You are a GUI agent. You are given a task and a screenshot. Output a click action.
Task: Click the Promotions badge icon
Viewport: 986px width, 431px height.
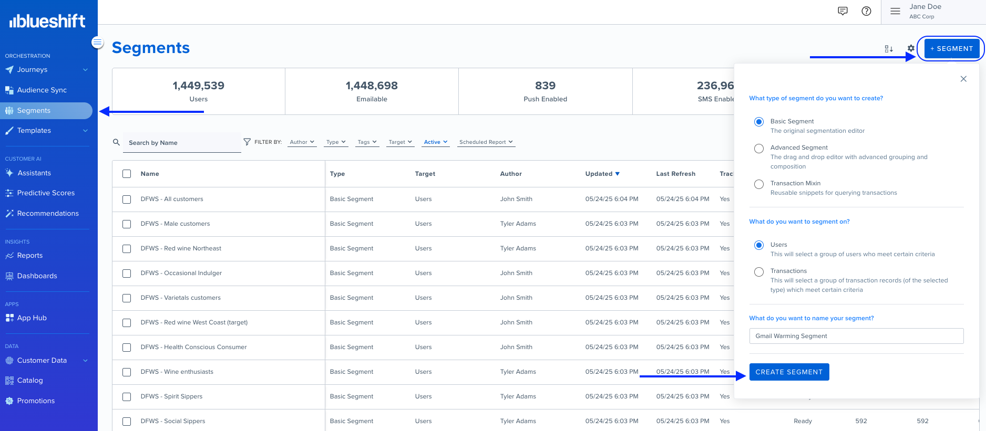pos(9,401)
